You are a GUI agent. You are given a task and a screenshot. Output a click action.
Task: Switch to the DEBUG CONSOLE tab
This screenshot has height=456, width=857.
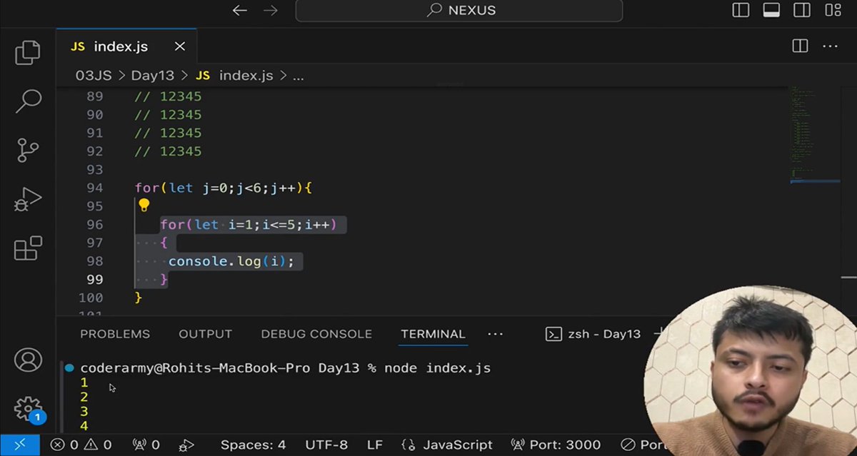[316, 334]
